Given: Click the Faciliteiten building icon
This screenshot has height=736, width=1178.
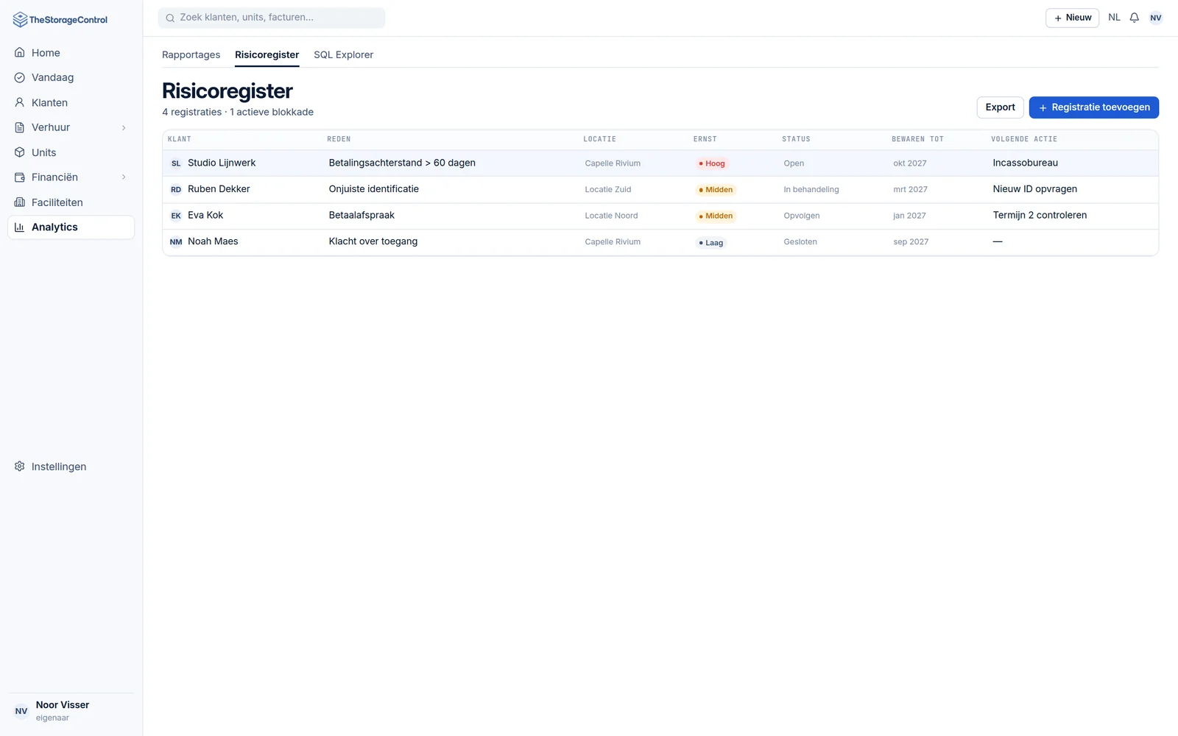Looking at the screenshot, I should [20, 202].
